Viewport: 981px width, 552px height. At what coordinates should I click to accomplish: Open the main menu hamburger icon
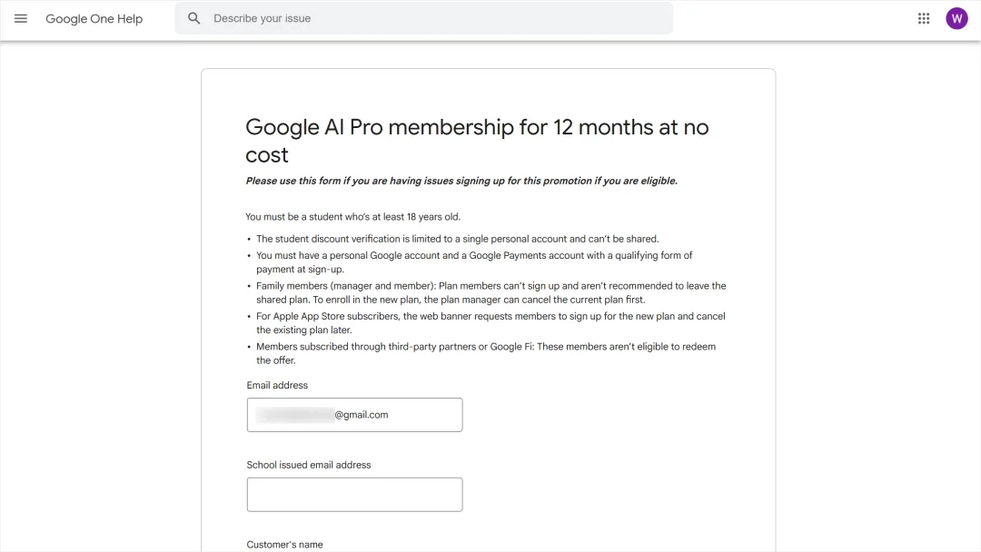[x=21, y=18]
